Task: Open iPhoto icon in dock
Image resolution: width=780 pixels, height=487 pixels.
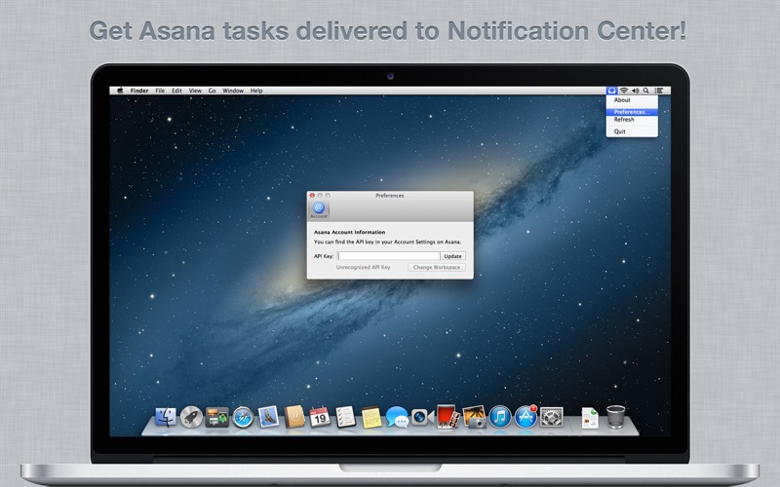Action: (474, 417)
